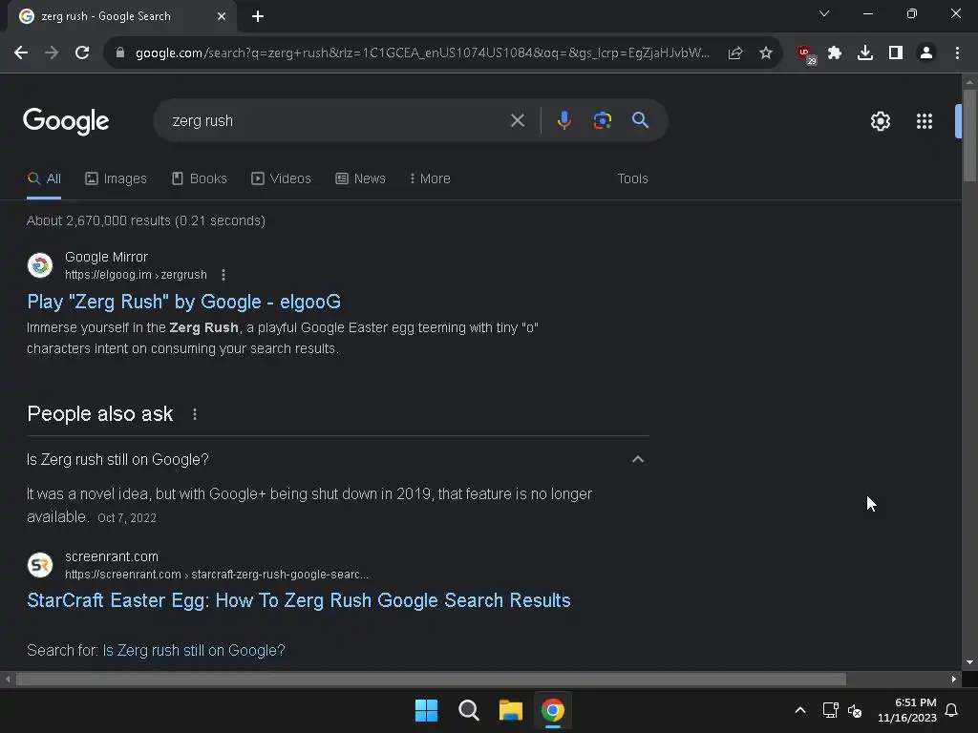Click the horizontal scrollbar thumb
This screenshot has height=733, width=978.
pyautogui.click(x=431, y=680)
